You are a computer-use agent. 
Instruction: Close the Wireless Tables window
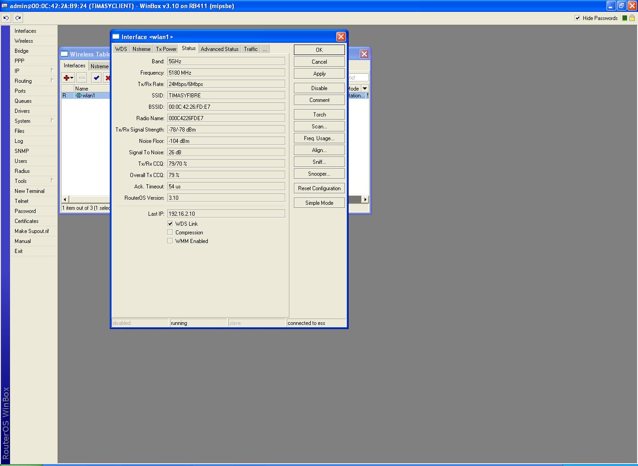tap(364, 54)
